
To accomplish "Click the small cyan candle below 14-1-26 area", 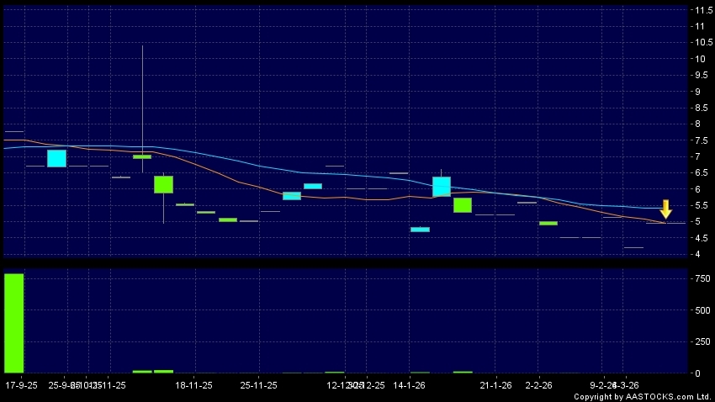I will click(420, 229).
